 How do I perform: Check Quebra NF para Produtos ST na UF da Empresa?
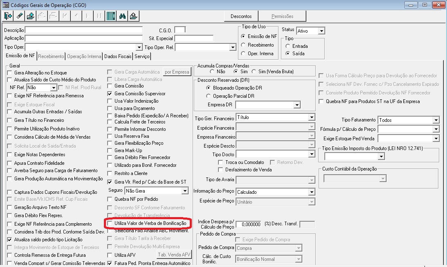pos(321,101)
